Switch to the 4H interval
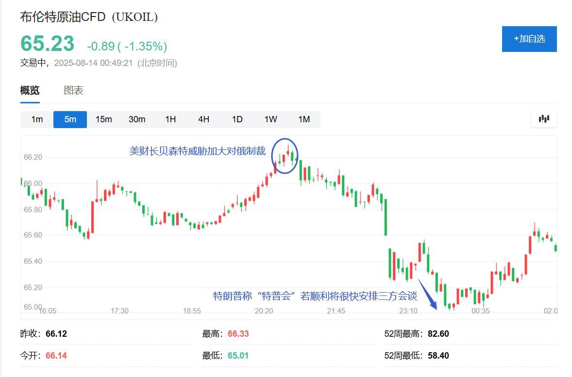Screen dimensions: 572x377 pyautogui.click(x=203, y=119)
